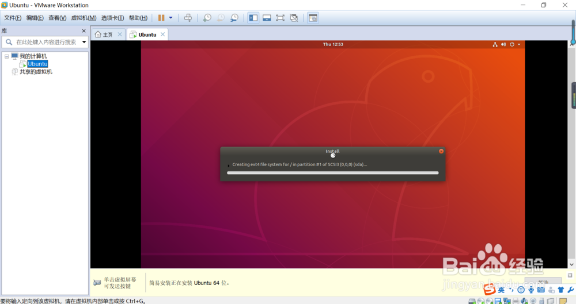
Task: Toggle Sogou punctuation mode icon
Action: [511, 290]
